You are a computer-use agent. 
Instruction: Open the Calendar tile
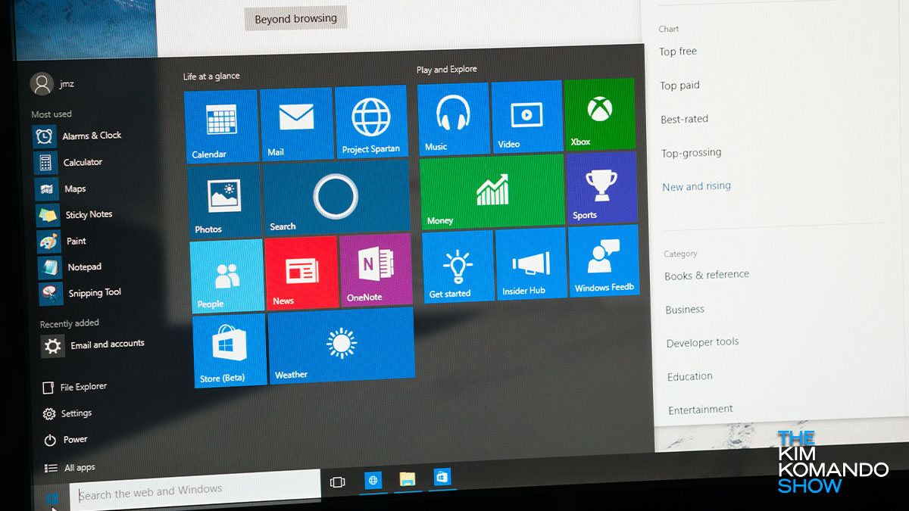pyautogui.click(x=220, y=126)
